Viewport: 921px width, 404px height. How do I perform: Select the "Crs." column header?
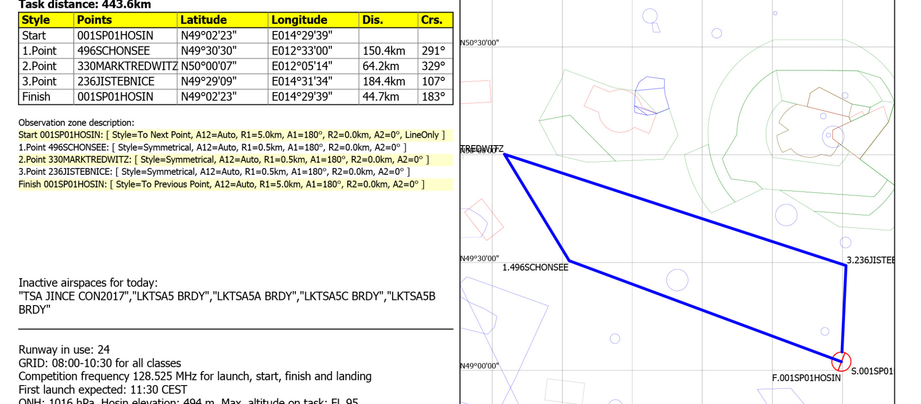(x=431, y=20)
